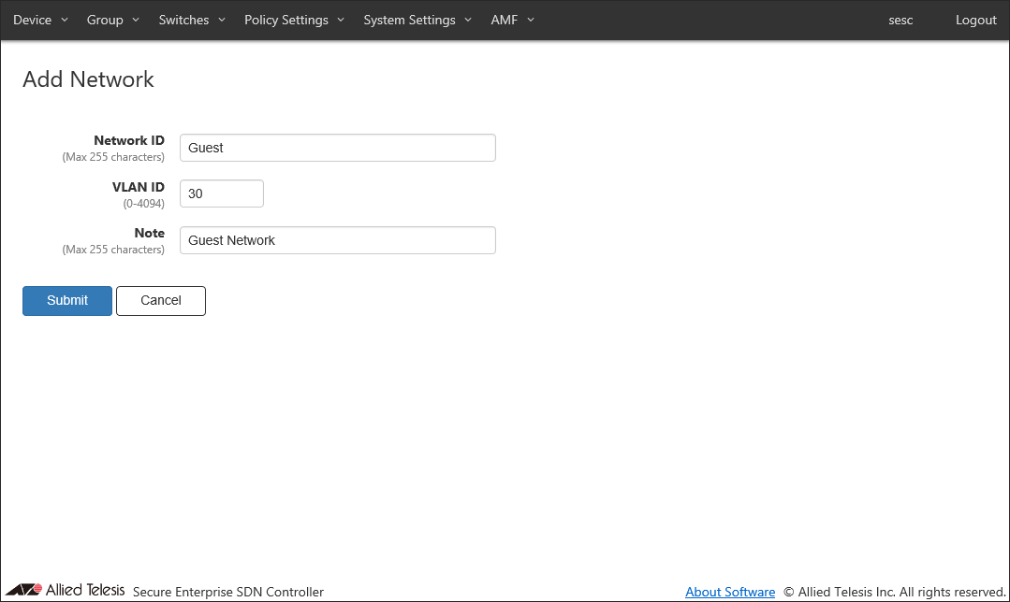The width and height of the screenshot is (1010, 602).
Task: Open the System Settings menu
Action: [x=417, y=21]
